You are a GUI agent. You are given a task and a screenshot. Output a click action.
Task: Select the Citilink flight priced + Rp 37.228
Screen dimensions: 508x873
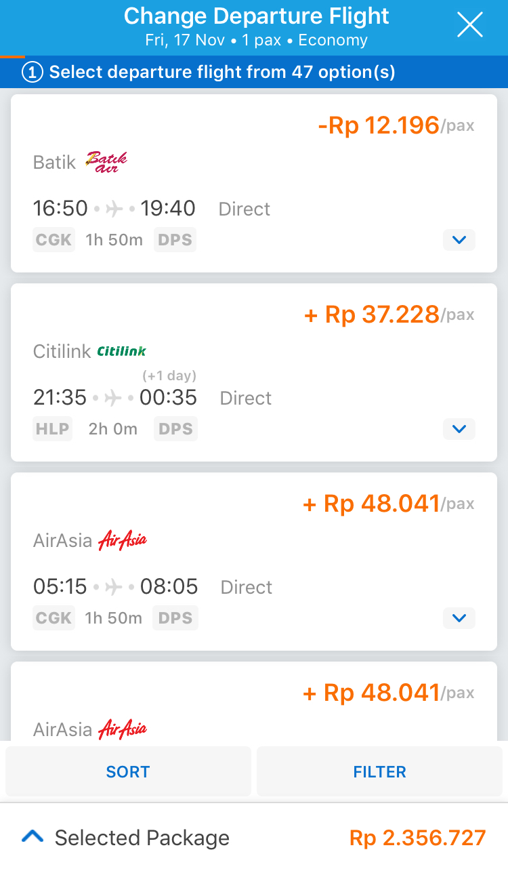click(254, 372)
